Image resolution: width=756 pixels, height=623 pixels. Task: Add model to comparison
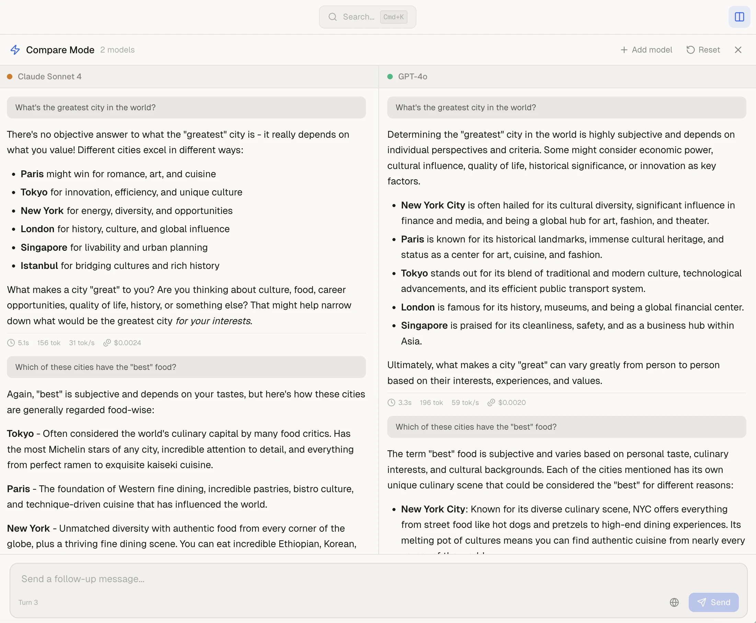646,50
